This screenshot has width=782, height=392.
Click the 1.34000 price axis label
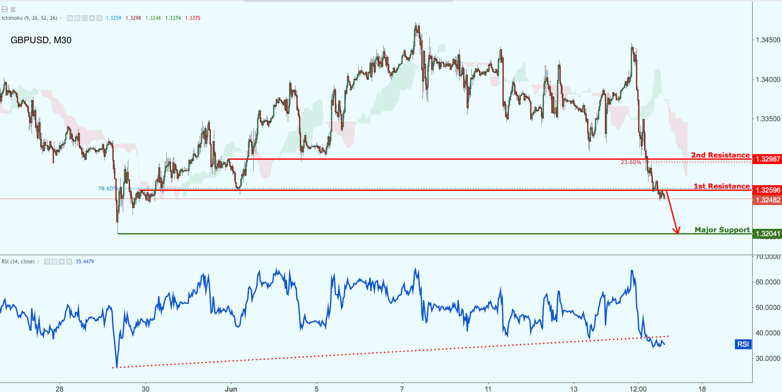[x=768, y=79]
